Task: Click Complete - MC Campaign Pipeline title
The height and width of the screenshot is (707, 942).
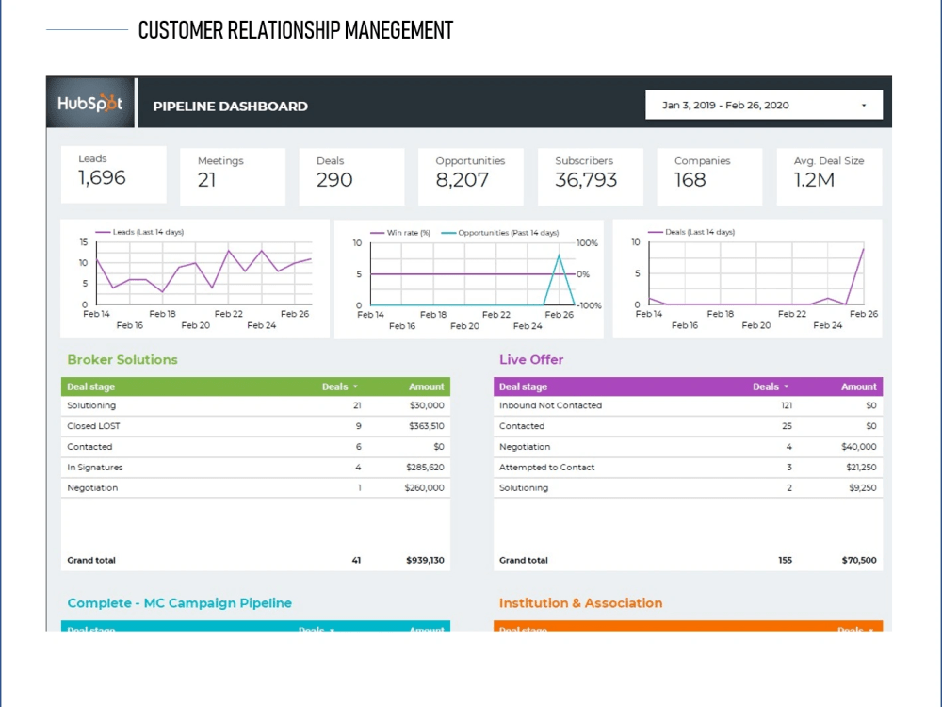Action: (x=180, y=603)
